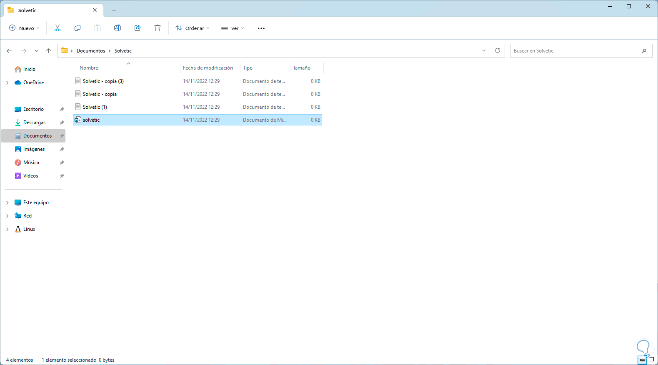Select Red in navigation pane
The image size is (658, 365).
28,216
